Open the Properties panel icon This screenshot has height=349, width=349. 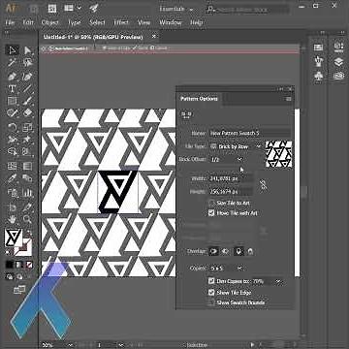click(338, 48)
